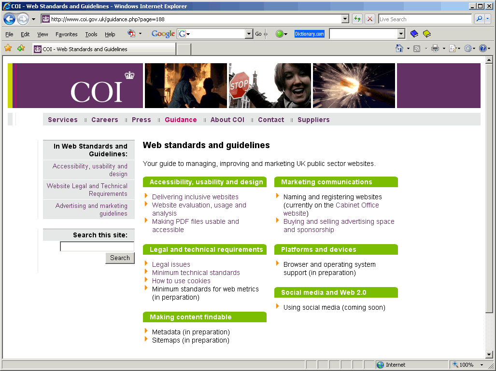Open the Guidance navigation link

click(181, 120)
